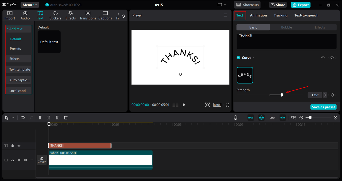This screenshot has width=342, height=181.
Task: Click the Split tool icon
Action: click(x=40, y=118)
